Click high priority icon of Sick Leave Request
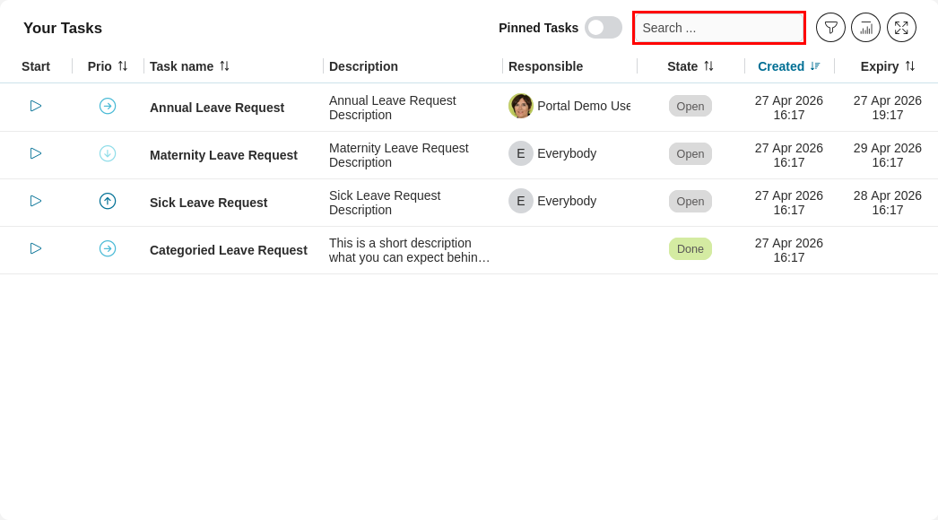Viewport: 938px width, 520px height. point(108,201)
